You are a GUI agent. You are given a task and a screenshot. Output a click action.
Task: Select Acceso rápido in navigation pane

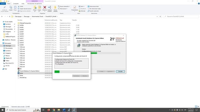click(8, 22)
